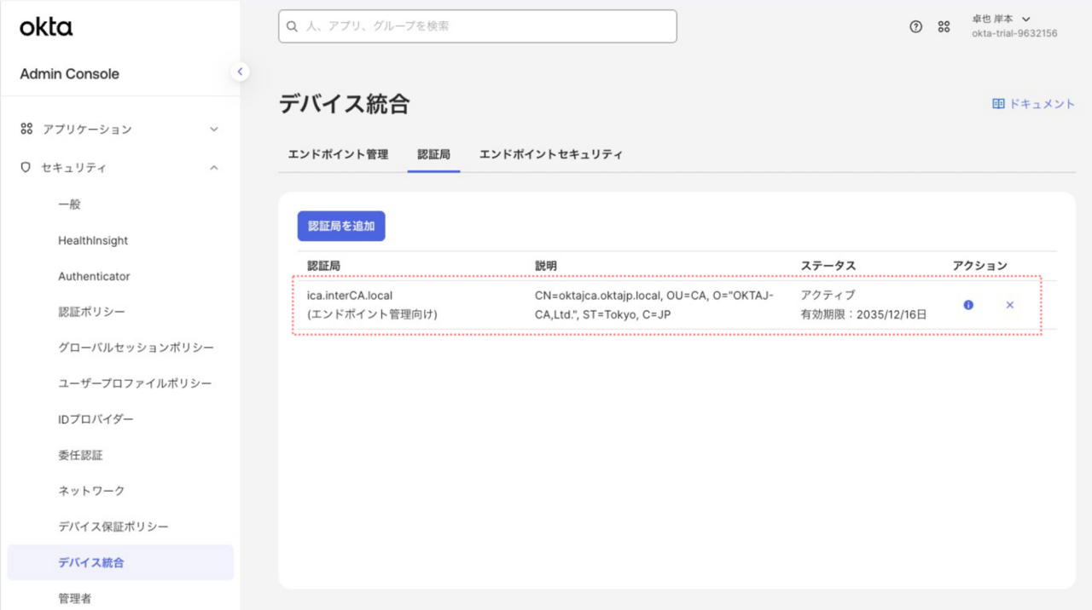Screen dimensions: 1092x610
Task: Click the info icon for ica.interCA.local
Action: (x=968, y=305)
